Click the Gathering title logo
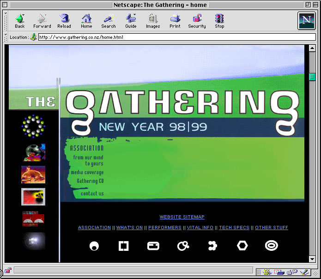The image size is (321, 279). point(182,112)
